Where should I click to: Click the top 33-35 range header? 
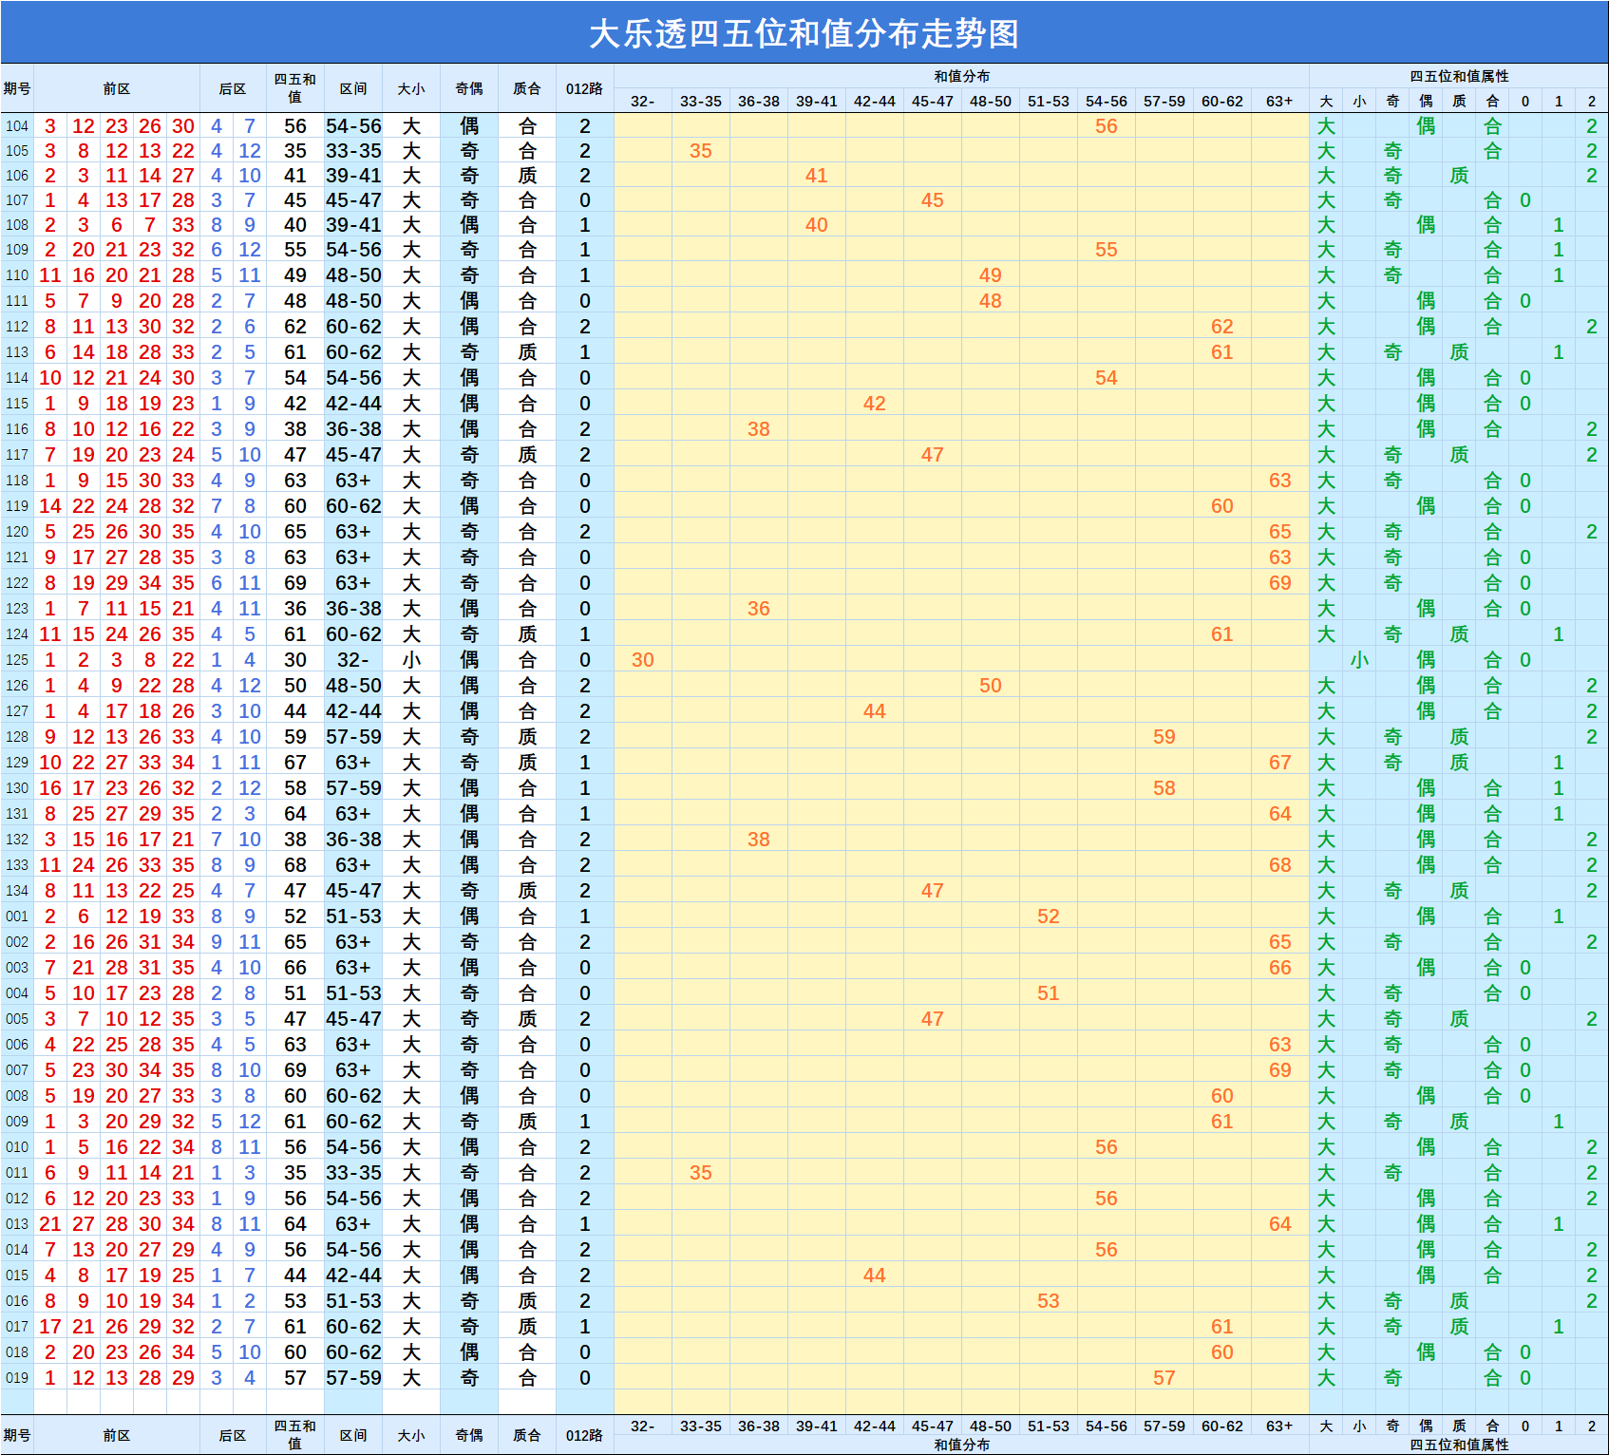click(x=701, y=101)
